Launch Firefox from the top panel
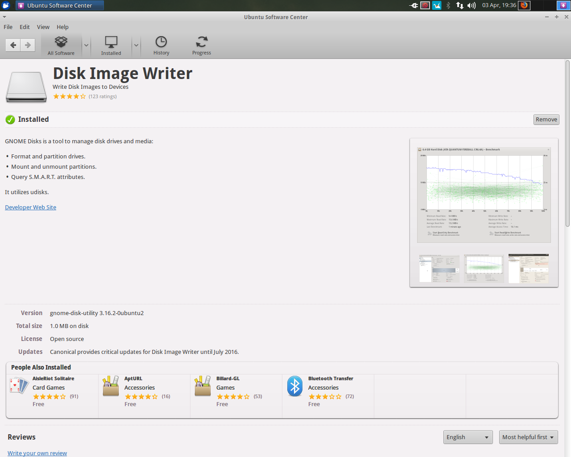This screenshot has width=571, height=457. click(524, 5)
